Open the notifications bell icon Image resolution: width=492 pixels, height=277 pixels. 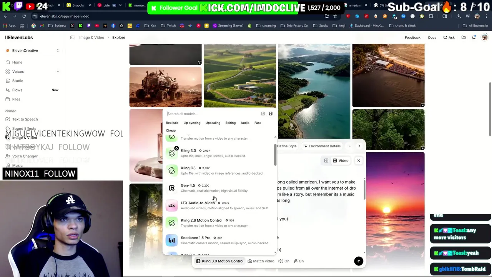click(474, 37)
